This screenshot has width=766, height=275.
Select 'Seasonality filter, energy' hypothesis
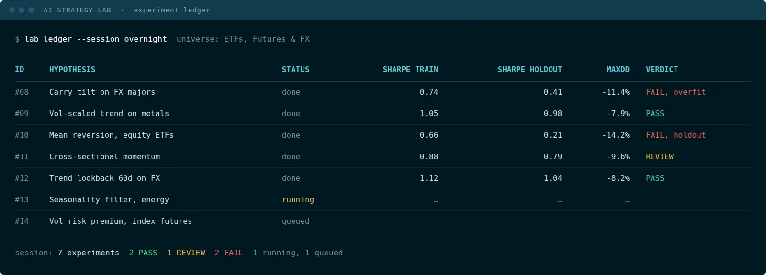109,200
